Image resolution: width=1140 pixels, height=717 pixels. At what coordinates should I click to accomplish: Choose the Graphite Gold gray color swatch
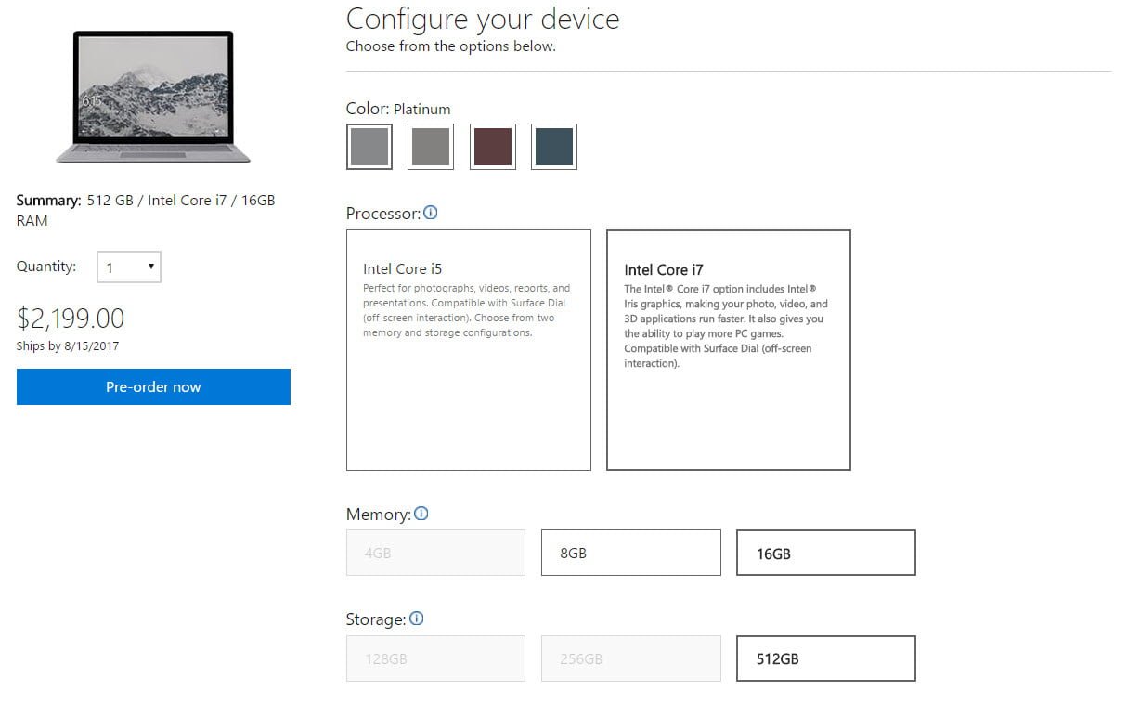pos(431,147)
